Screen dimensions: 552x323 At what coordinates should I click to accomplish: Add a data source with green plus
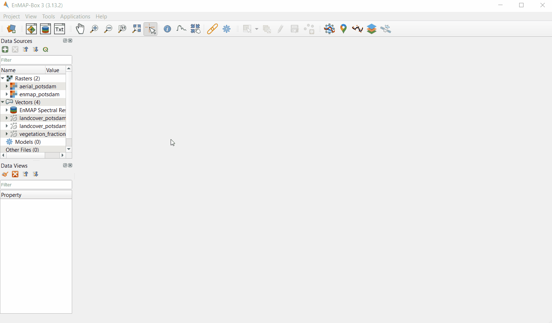tap(5, 49)
